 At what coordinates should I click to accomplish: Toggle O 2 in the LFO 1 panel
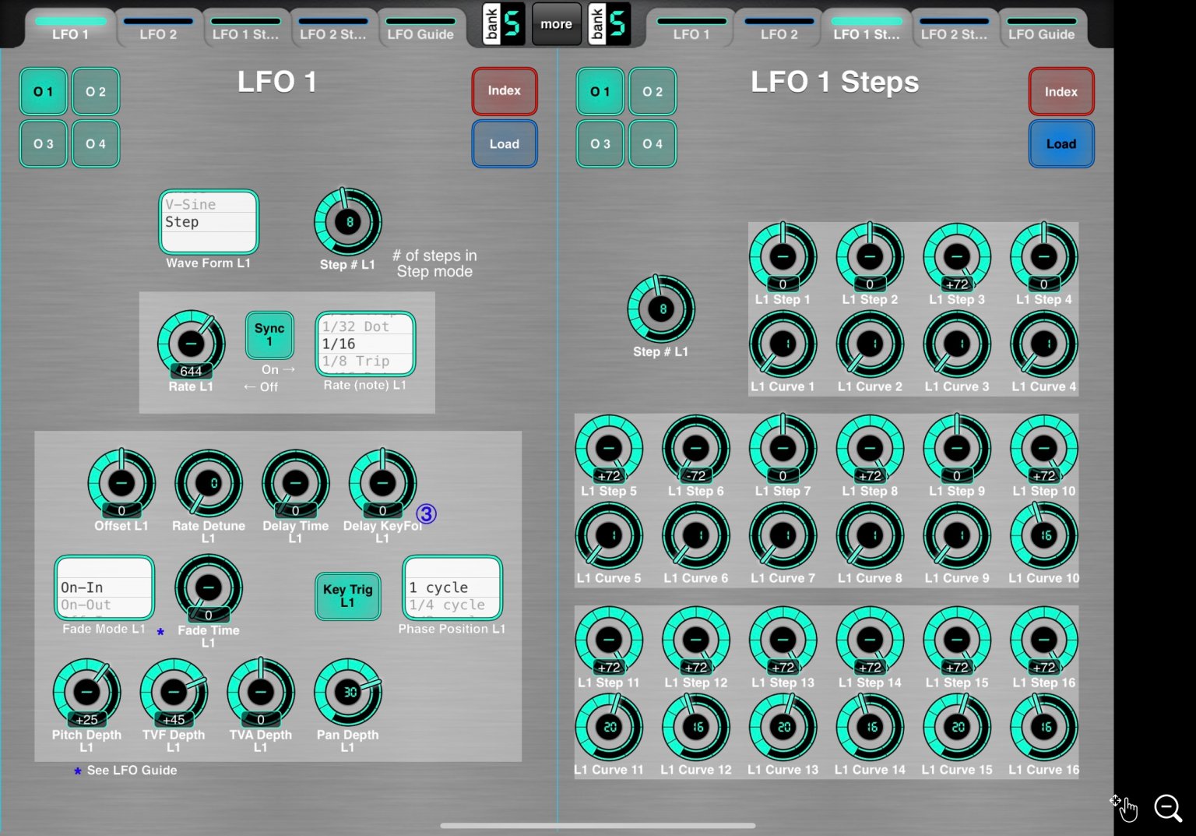click(96, 92)
